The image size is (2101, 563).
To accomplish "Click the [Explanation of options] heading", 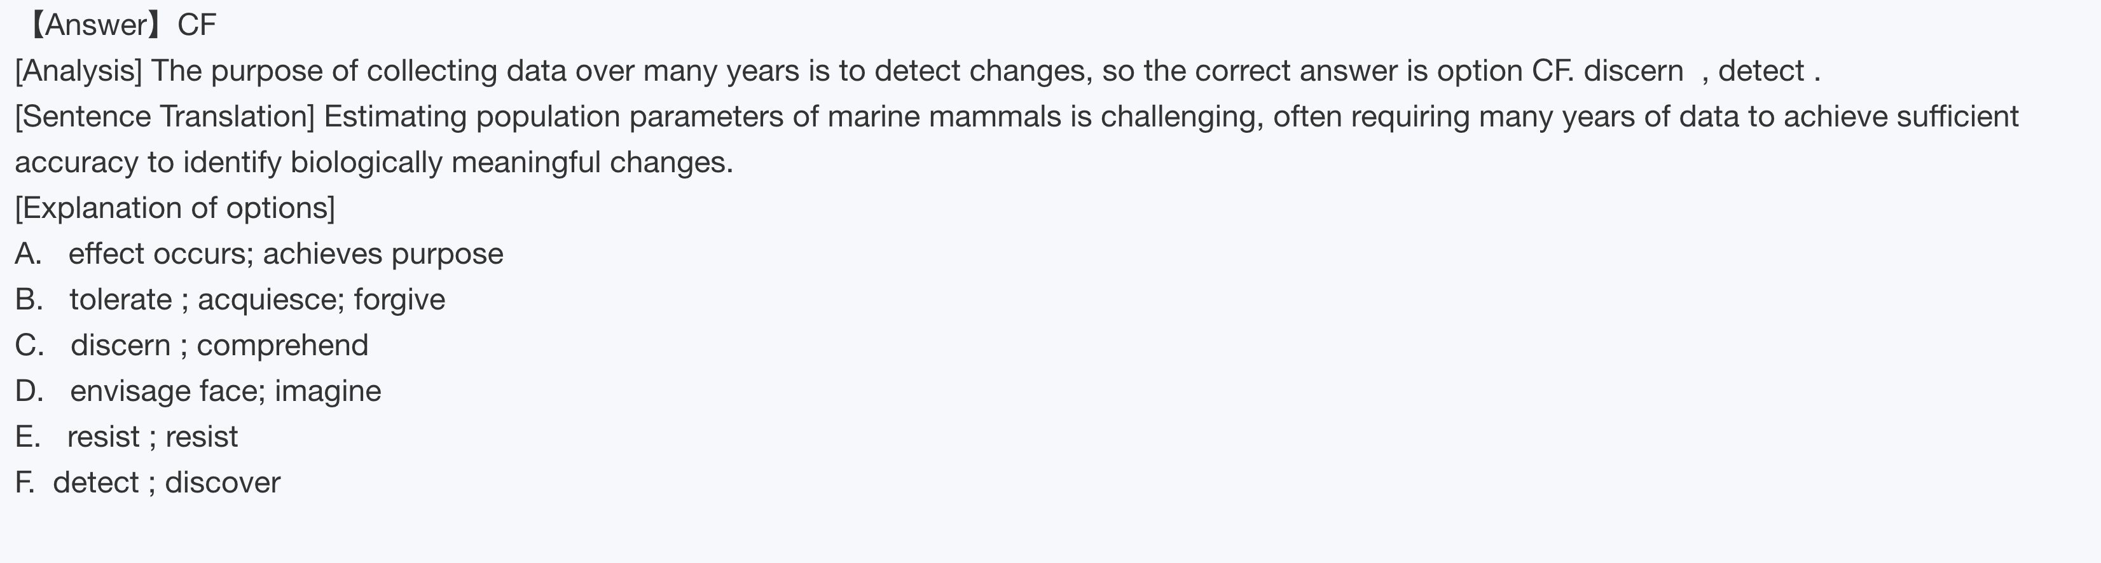I will (174, 208).
